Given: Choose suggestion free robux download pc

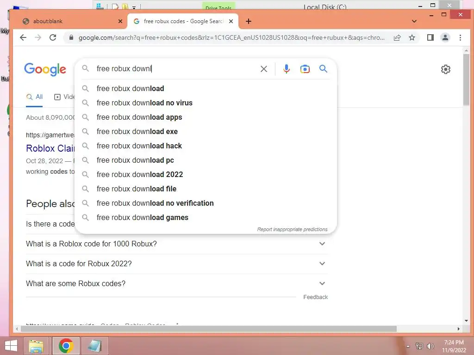Looking at the screenshot, I should click(x=206, y=160).
